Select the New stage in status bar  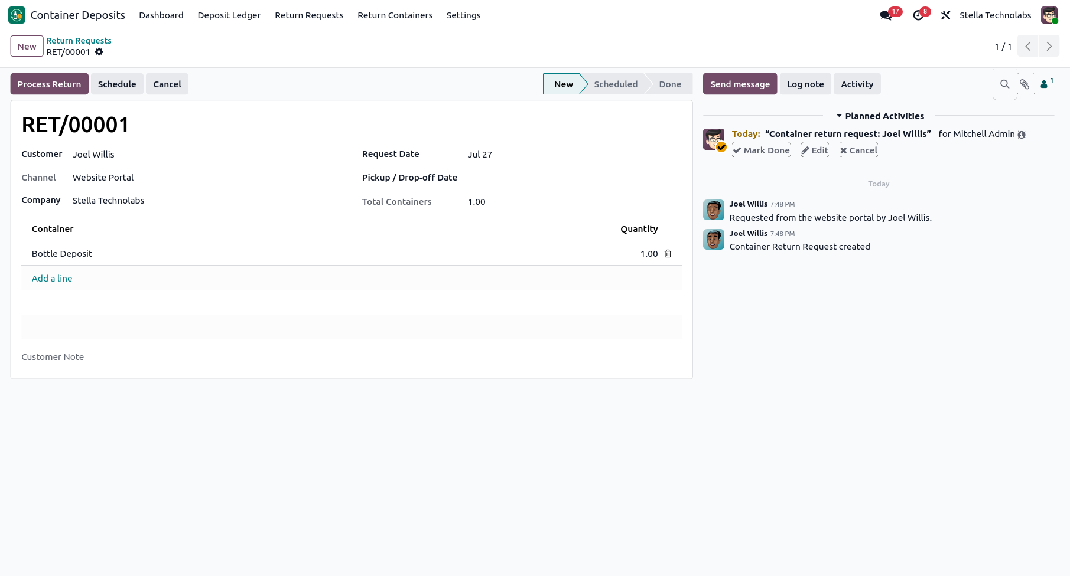point(563,84)
